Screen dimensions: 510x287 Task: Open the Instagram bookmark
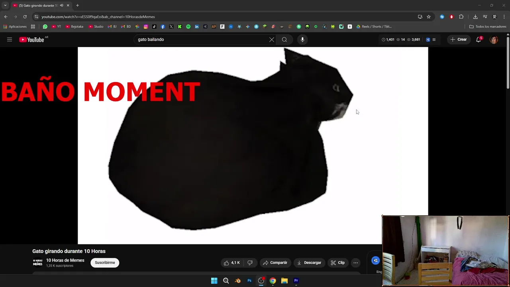coord(146,27)
